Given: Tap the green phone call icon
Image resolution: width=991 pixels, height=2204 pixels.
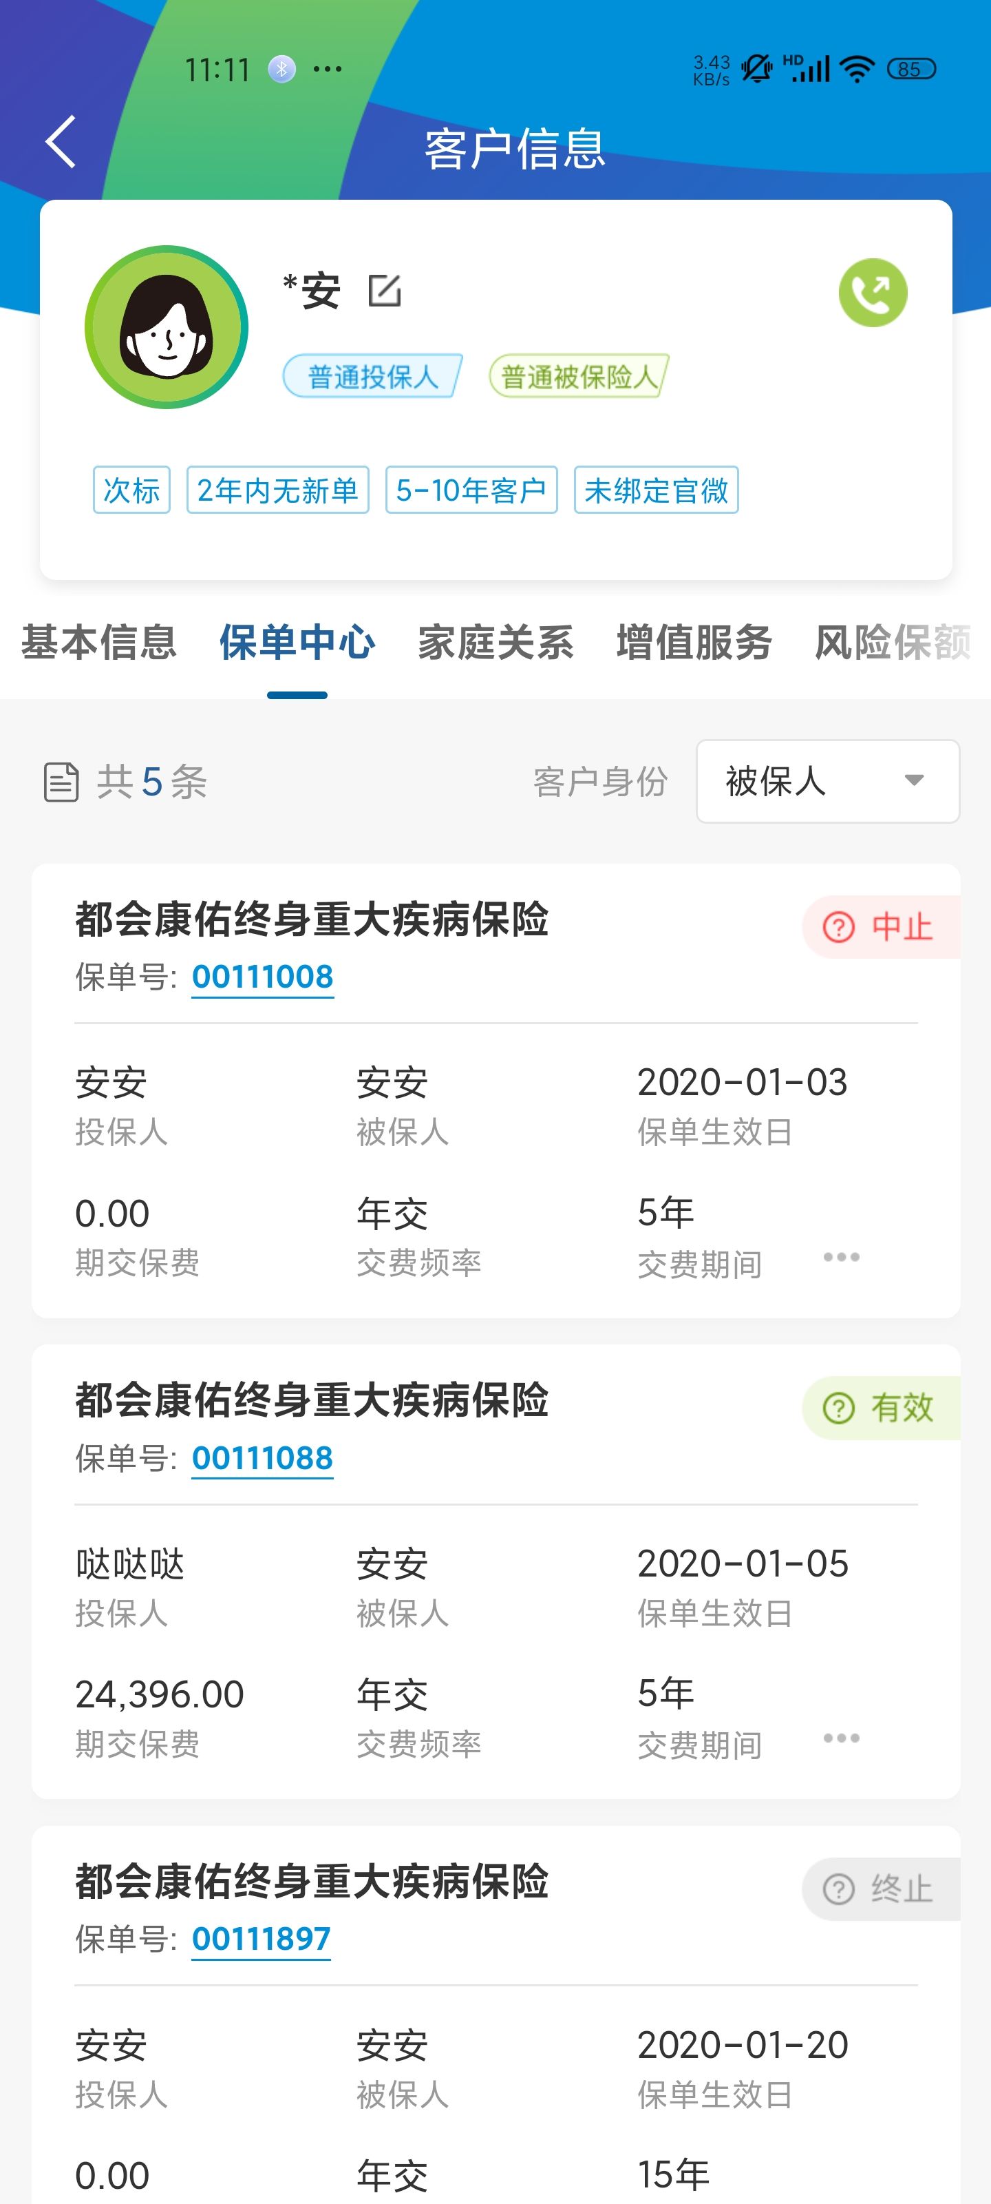Looking at the screenshot, I should click(872, 293).
